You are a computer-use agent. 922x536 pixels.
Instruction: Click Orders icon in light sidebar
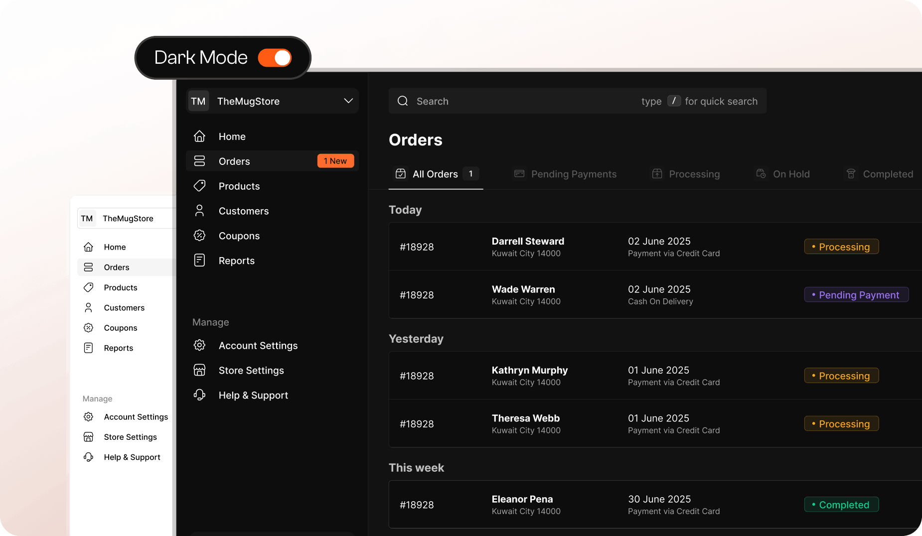tap(88, 267)
